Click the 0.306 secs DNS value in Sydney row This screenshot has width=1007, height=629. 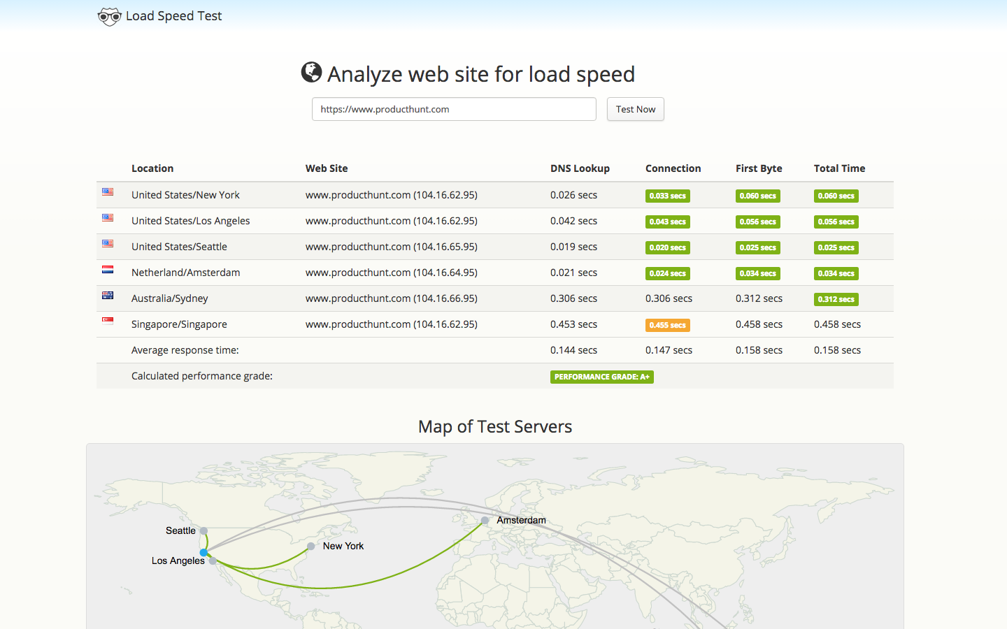tap(573, 298)
